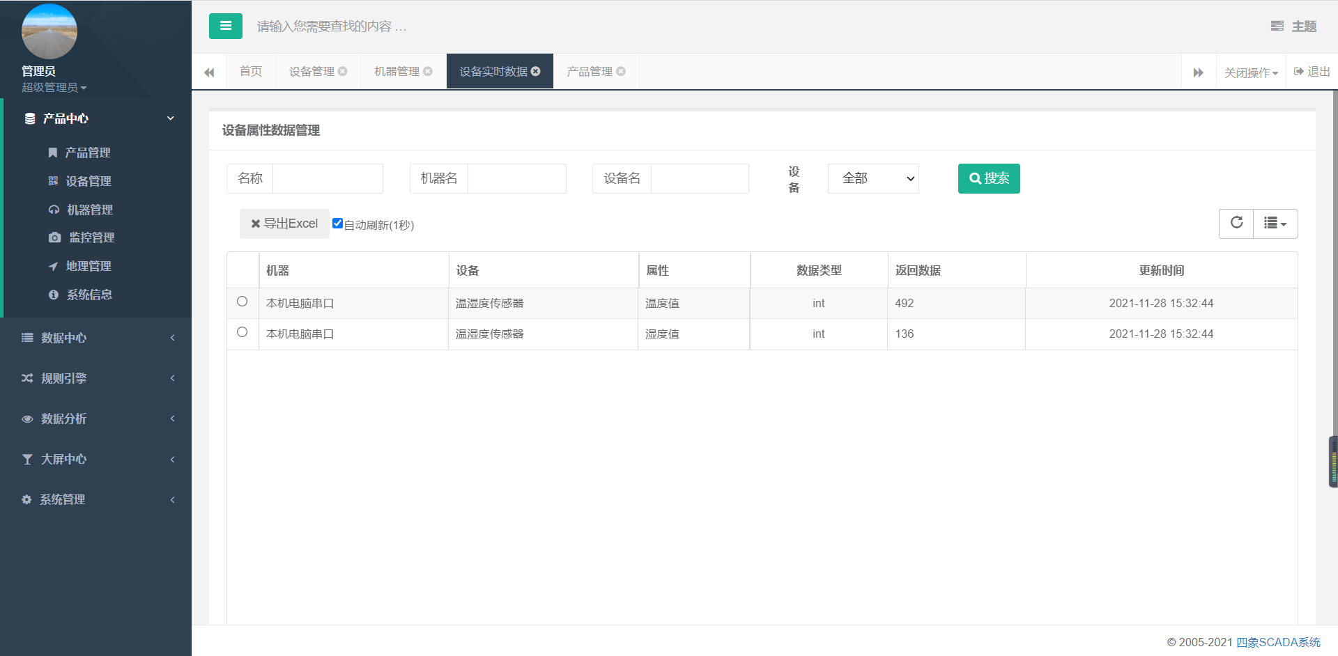Click the green hamburger menu toggle button

(225, 26)
